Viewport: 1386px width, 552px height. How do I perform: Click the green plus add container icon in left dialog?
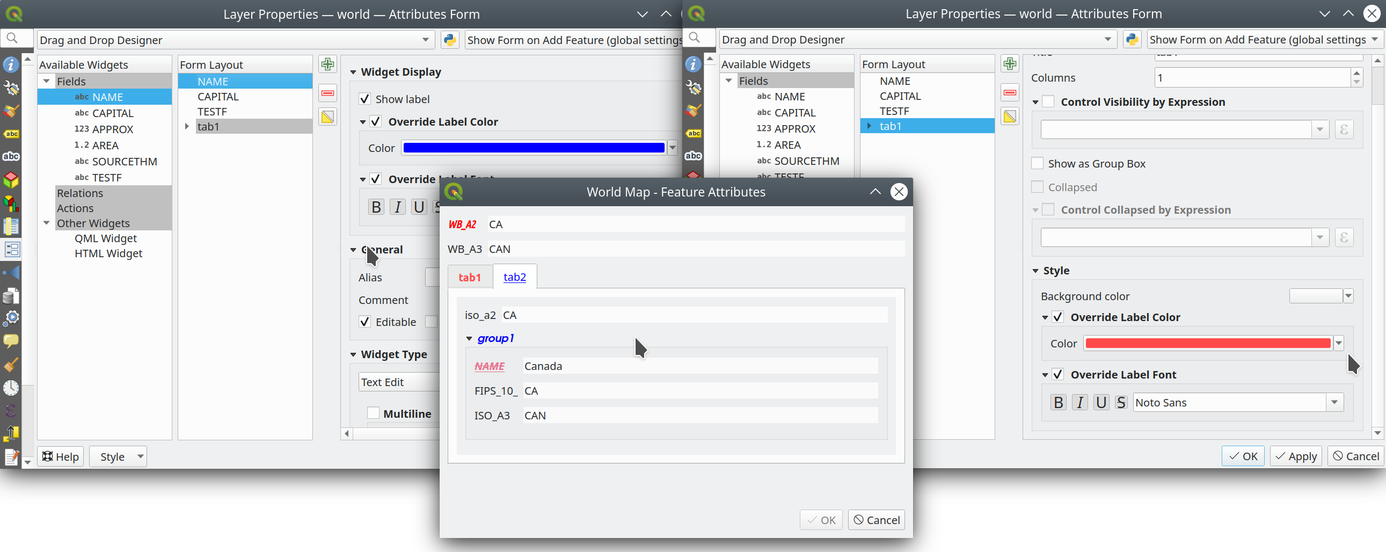327,64
